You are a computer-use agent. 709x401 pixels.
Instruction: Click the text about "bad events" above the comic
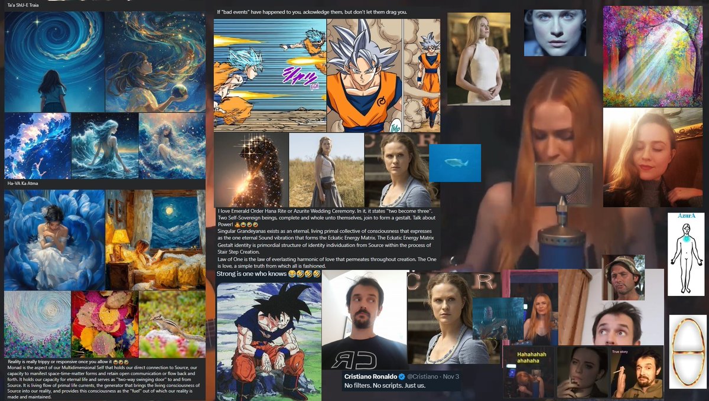pyautogui.click(x=312, y=12)
